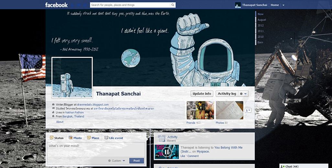Image resolution: width=332 pixels, height=168 pixels.
Task: Click the Photo tab icon
Action: tap(71, 138)
